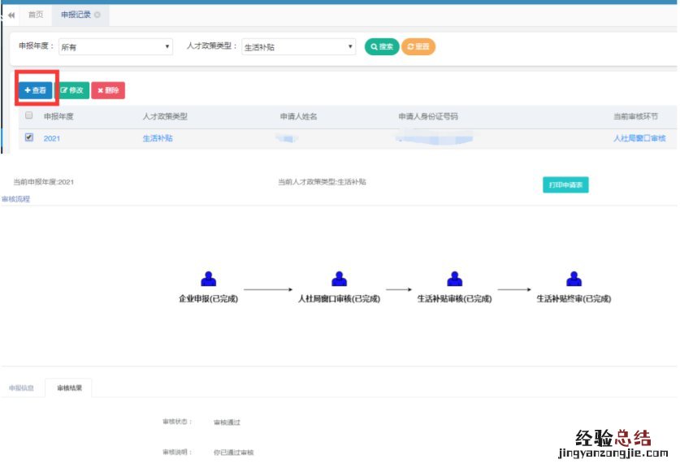
Task: Click the 企业申报 step person icon
Action: tap(209, 279)
